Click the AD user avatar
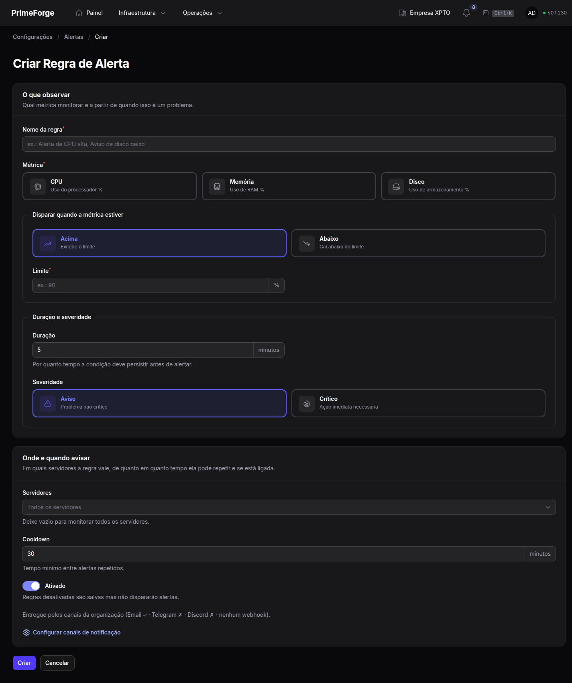The width and height of the screenshot is (572, 683). click(532, 13)
